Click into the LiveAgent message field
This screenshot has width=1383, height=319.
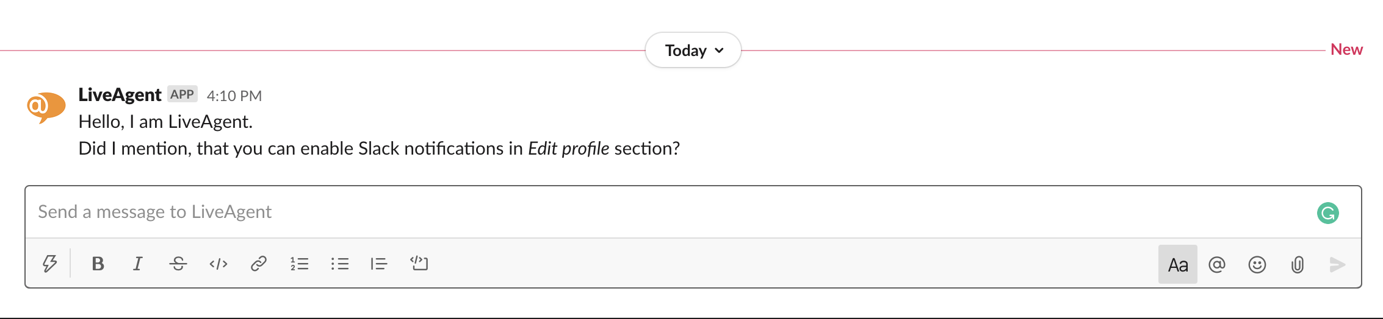[x=610, y=212]
